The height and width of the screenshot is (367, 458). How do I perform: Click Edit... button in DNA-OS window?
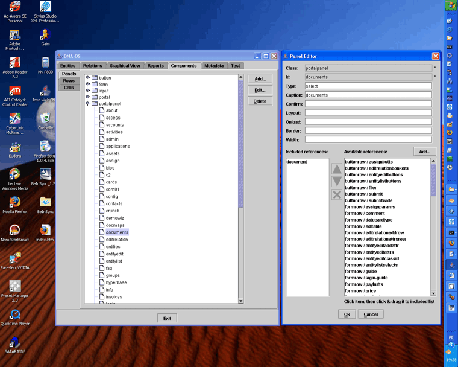coord(260,90)
